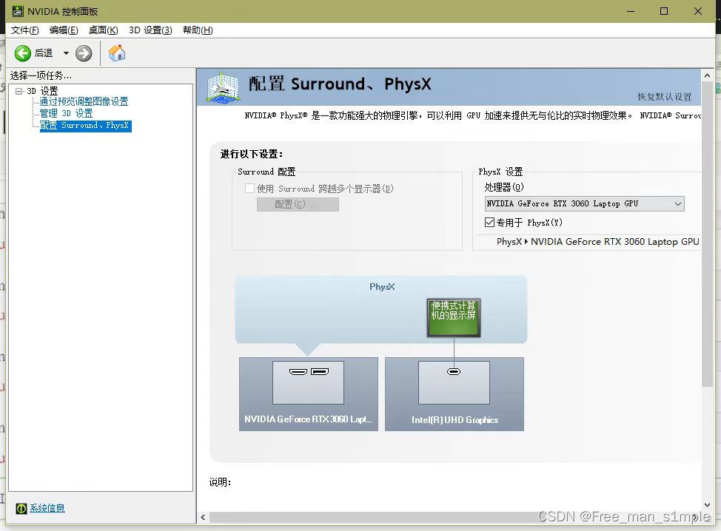Click the 配置(C)... button
The height and width of the screenshot is (531, 721).
(x=298, y=204)
